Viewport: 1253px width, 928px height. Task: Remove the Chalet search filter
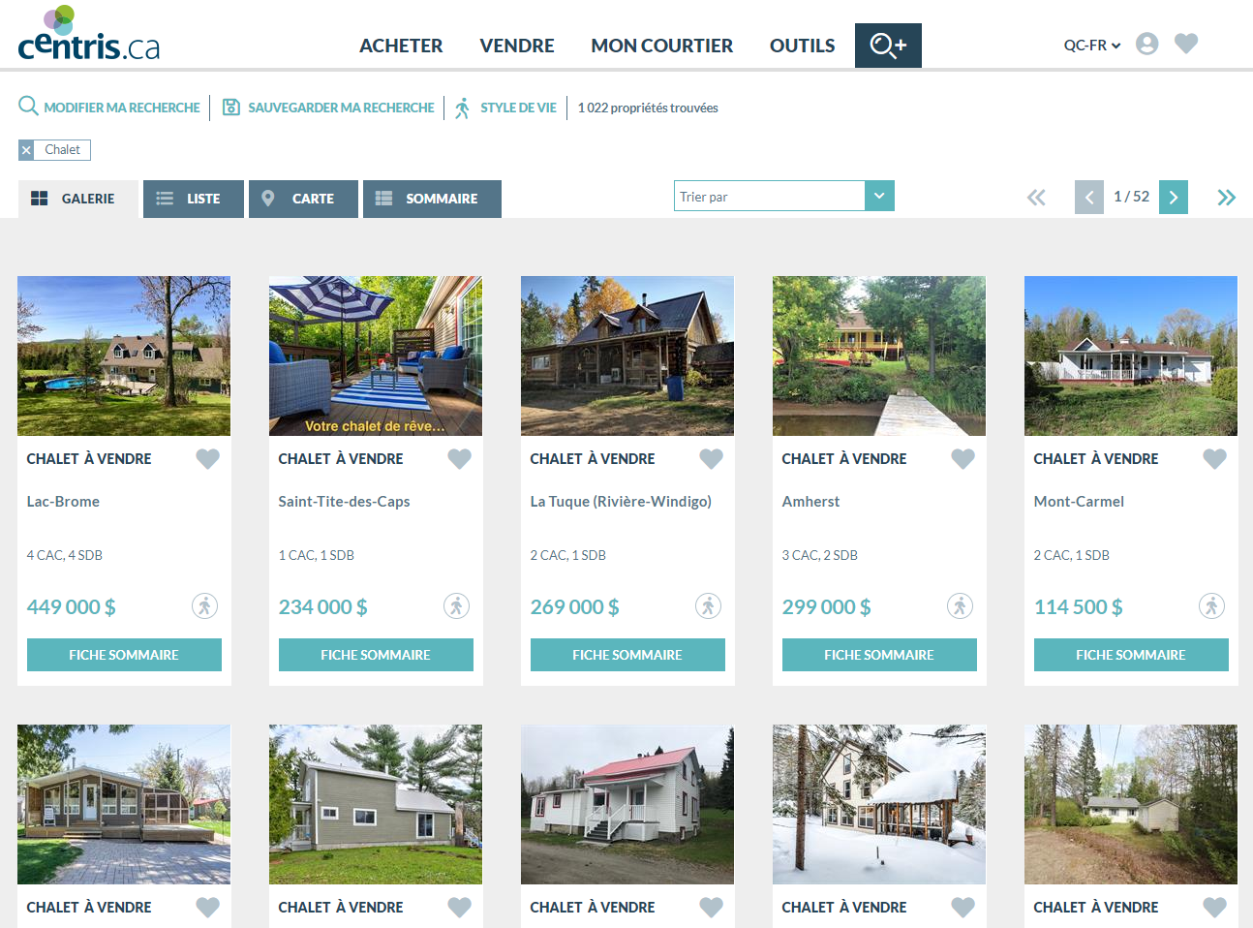[x=26, y=149]
